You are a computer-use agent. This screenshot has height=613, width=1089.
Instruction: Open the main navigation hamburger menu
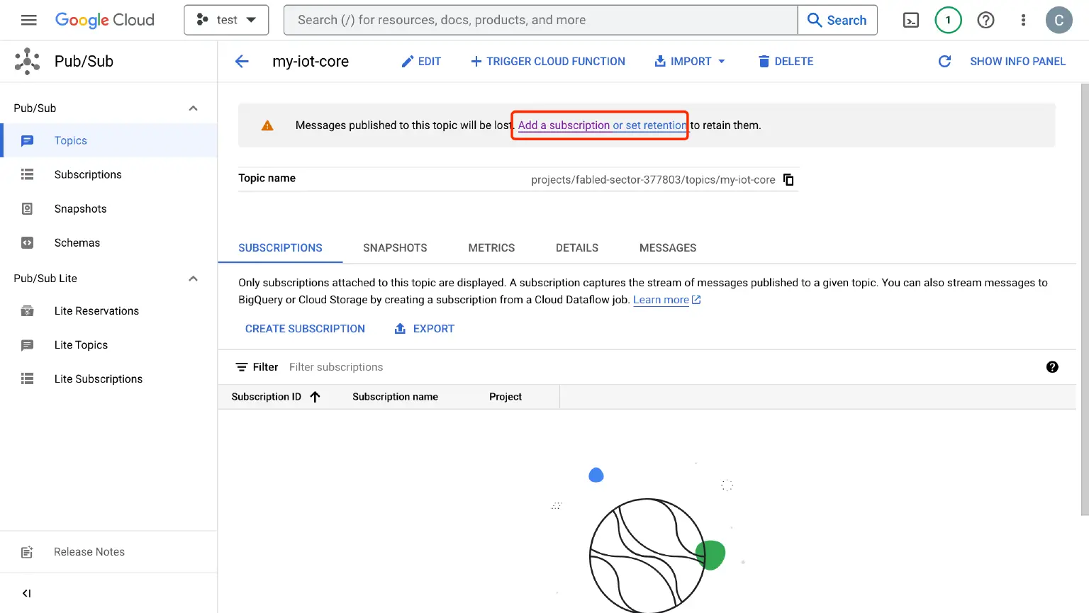28,20
